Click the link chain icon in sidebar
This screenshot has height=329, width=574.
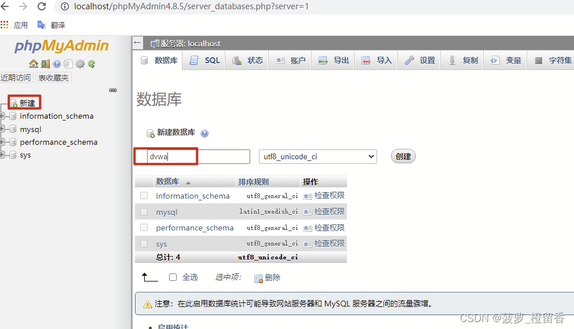(113, 90)
